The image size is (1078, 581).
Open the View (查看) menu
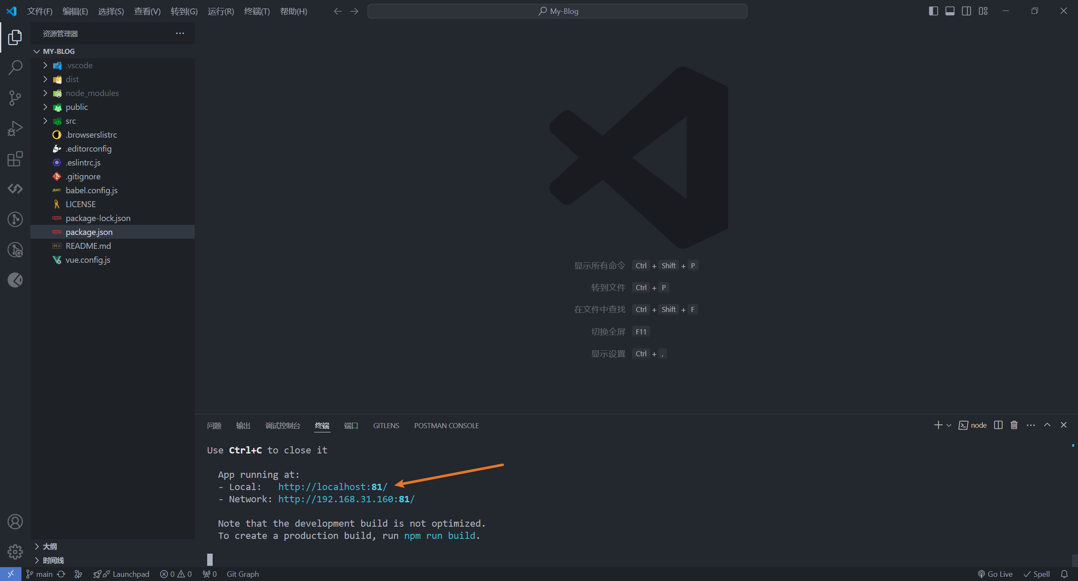click(x=147, y=11)
